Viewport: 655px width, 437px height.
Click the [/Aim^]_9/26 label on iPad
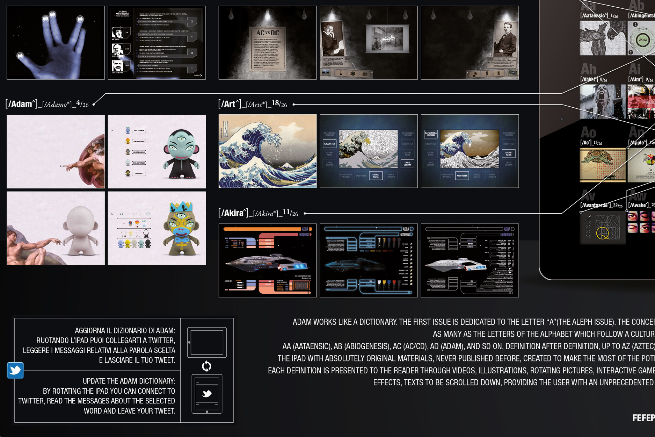pyautogui.click(x=641, y=80)
